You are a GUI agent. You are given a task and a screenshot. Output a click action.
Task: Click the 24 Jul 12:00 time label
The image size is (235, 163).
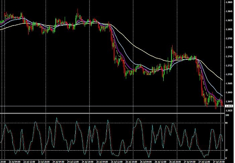(73, 162)
